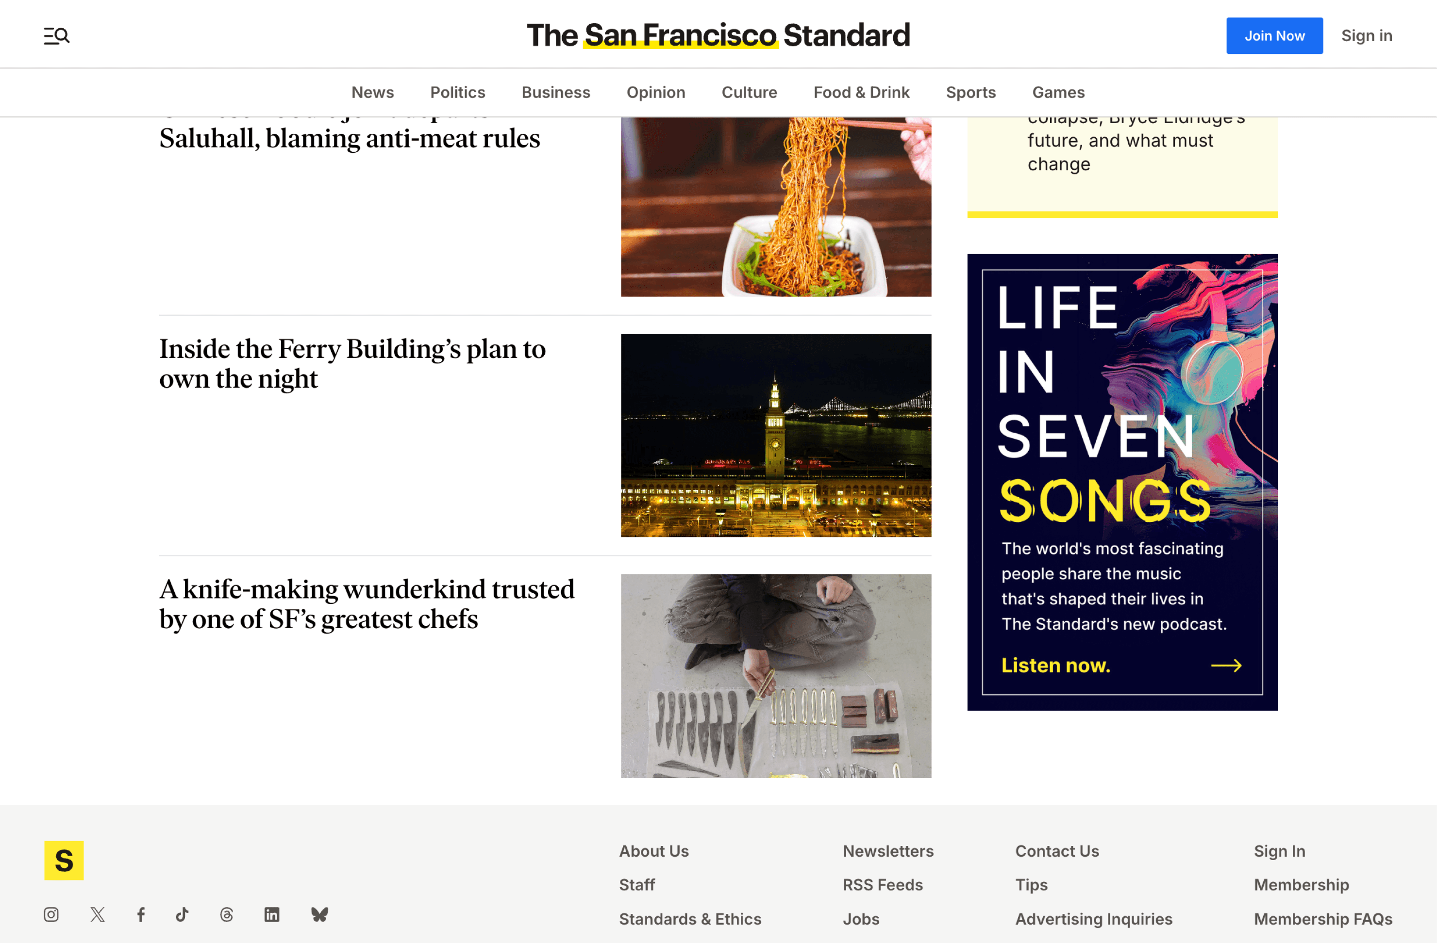The image size is (1437, 943).
Task: Open the knife-making wunderkind thumbnail image
Action: click(x=776, y=676)
